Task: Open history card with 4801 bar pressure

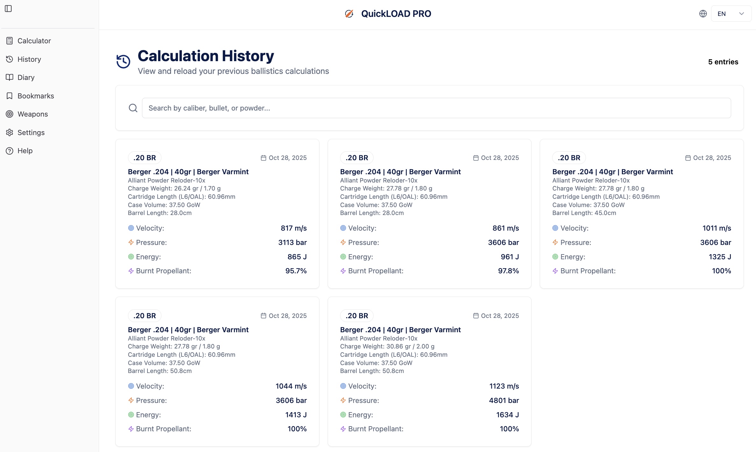Action: tap(429, 371)
